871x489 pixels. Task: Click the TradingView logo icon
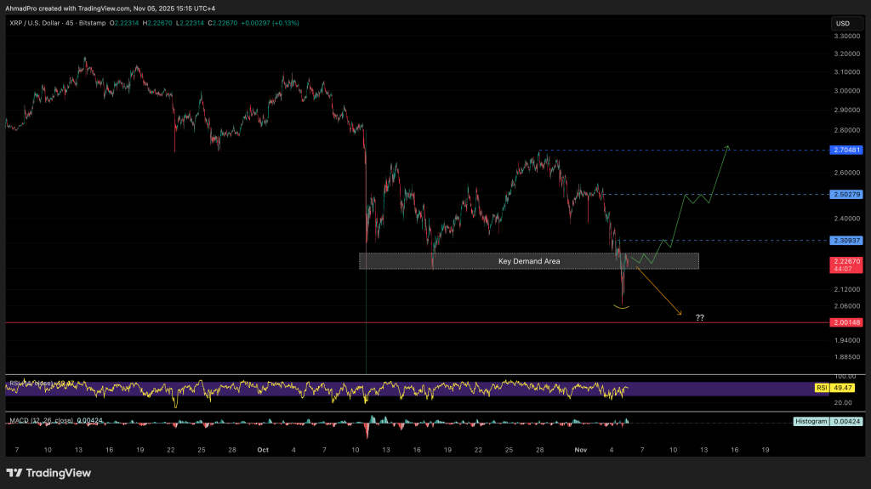(14, 473)
